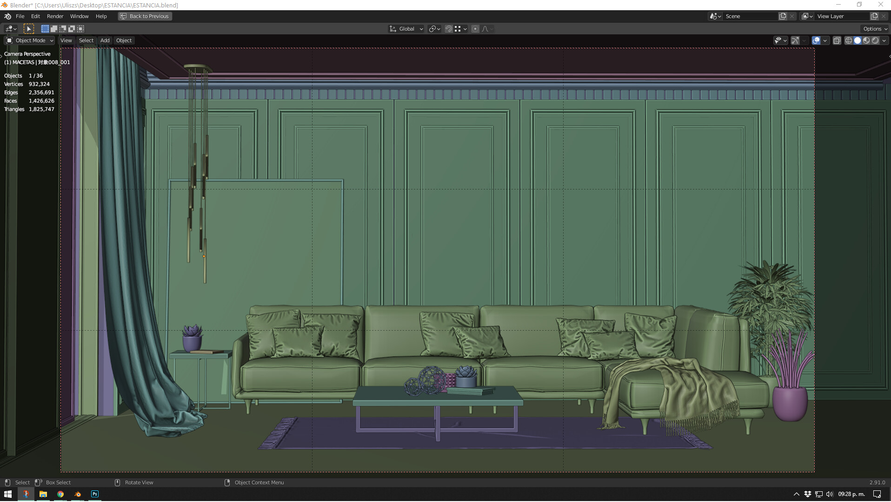Open the Options dropdown
This screenshot has height=502, width=891.
tap(875, 29)
